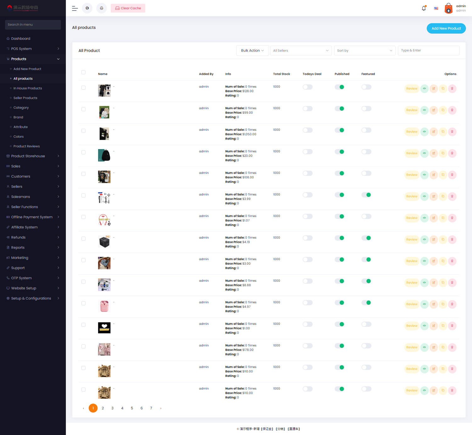The height and width of the screenshot is (435, 472).
Task: Open the All Sellers dropdown
Action: coord(301,51)
